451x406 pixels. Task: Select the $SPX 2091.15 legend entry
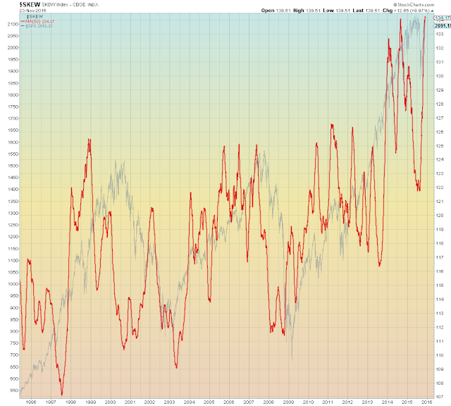[x=37, y=26]
